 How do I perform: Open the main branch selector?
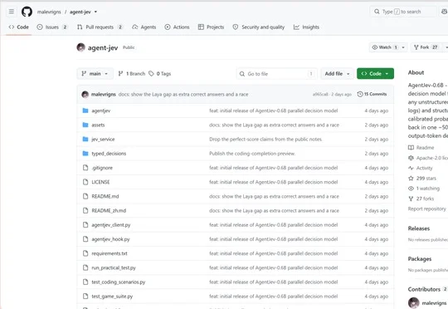(95, 74)
